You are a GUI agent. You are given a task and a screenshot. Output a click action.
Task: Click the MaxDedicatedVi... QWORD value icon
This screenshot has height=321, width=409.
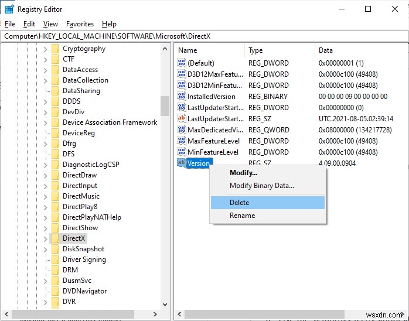(182, 129)
